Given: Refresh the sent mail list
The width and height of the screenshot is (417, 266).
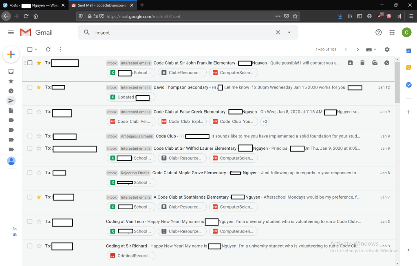Looking at the screenshot, I should pyautogui.click(x=48, y=49).
